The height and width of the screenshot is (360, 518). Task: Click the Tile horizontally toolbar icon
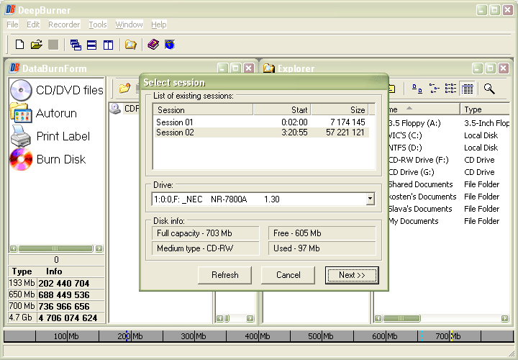[92, 45]
